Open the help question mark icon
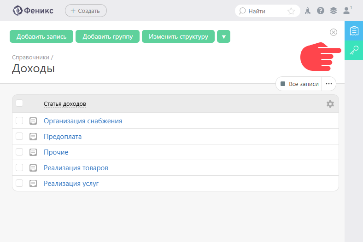Image resolution: width=363 pixels, height=242 pixels. tap(321, 11)
